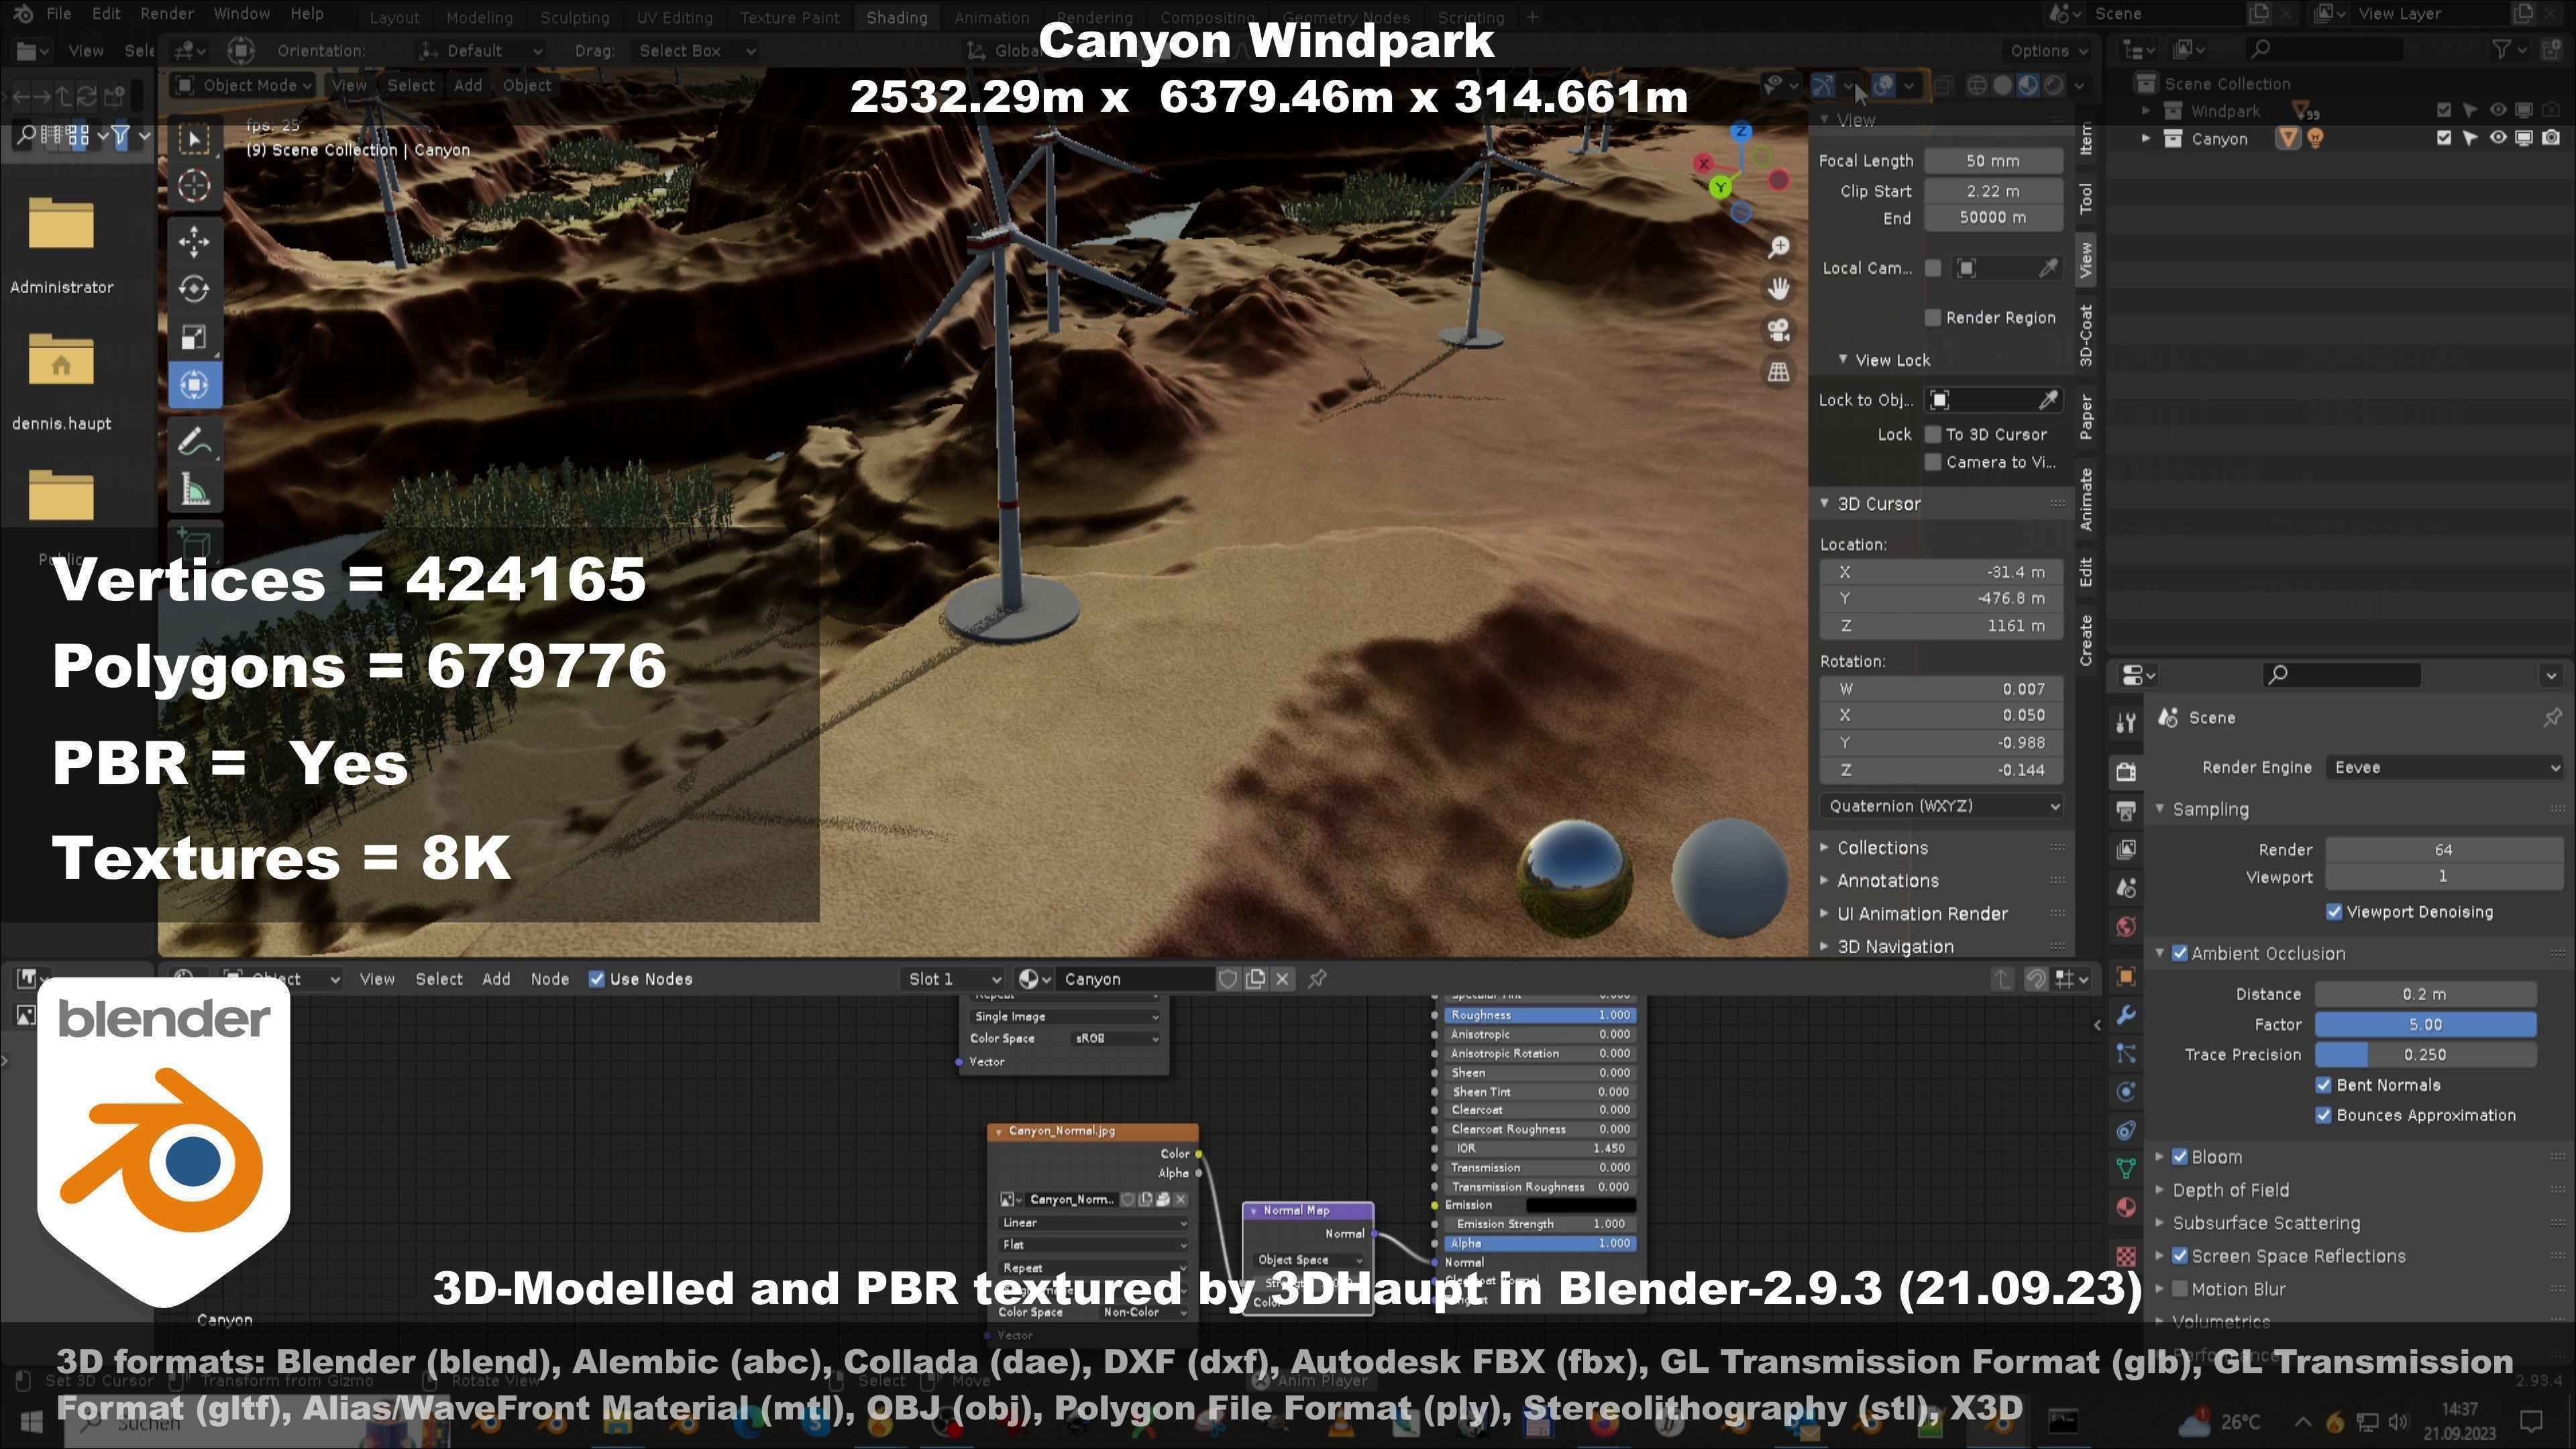This screenshot has width=2576, height=1449.
Task: Click the Focal Length value field
Action: [x=1992, y=161]
